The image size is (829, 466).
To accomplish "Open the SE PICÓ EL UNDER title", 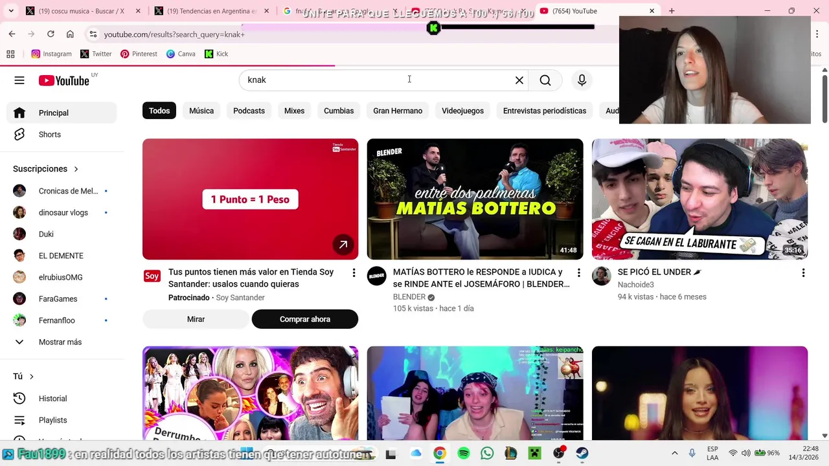I will (659, 272).
